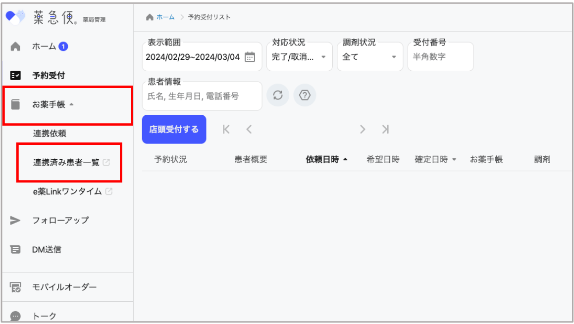The height and width of the screenshot is (324, 574).
Task: Click the help question mark icon
Action: click(x=305, y=95)
